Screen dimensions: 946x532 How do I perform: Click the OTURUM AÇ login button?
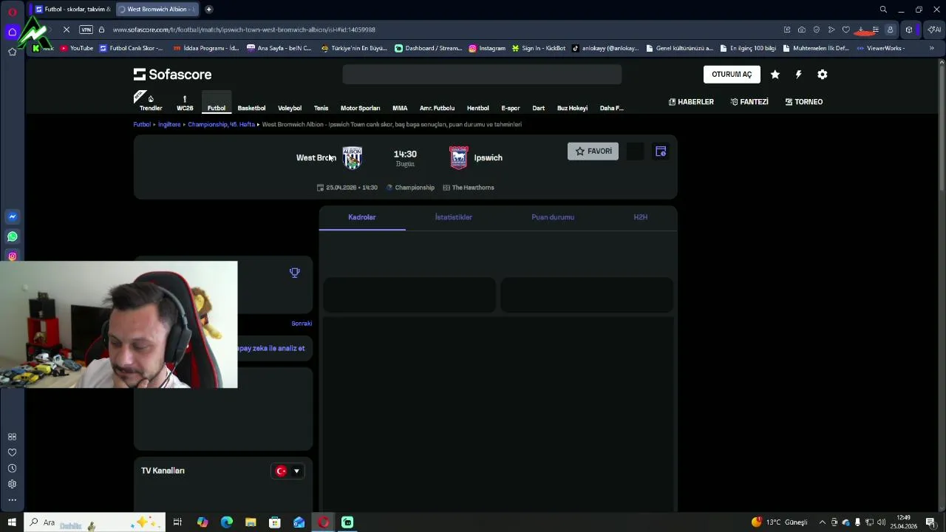point(732,75)
